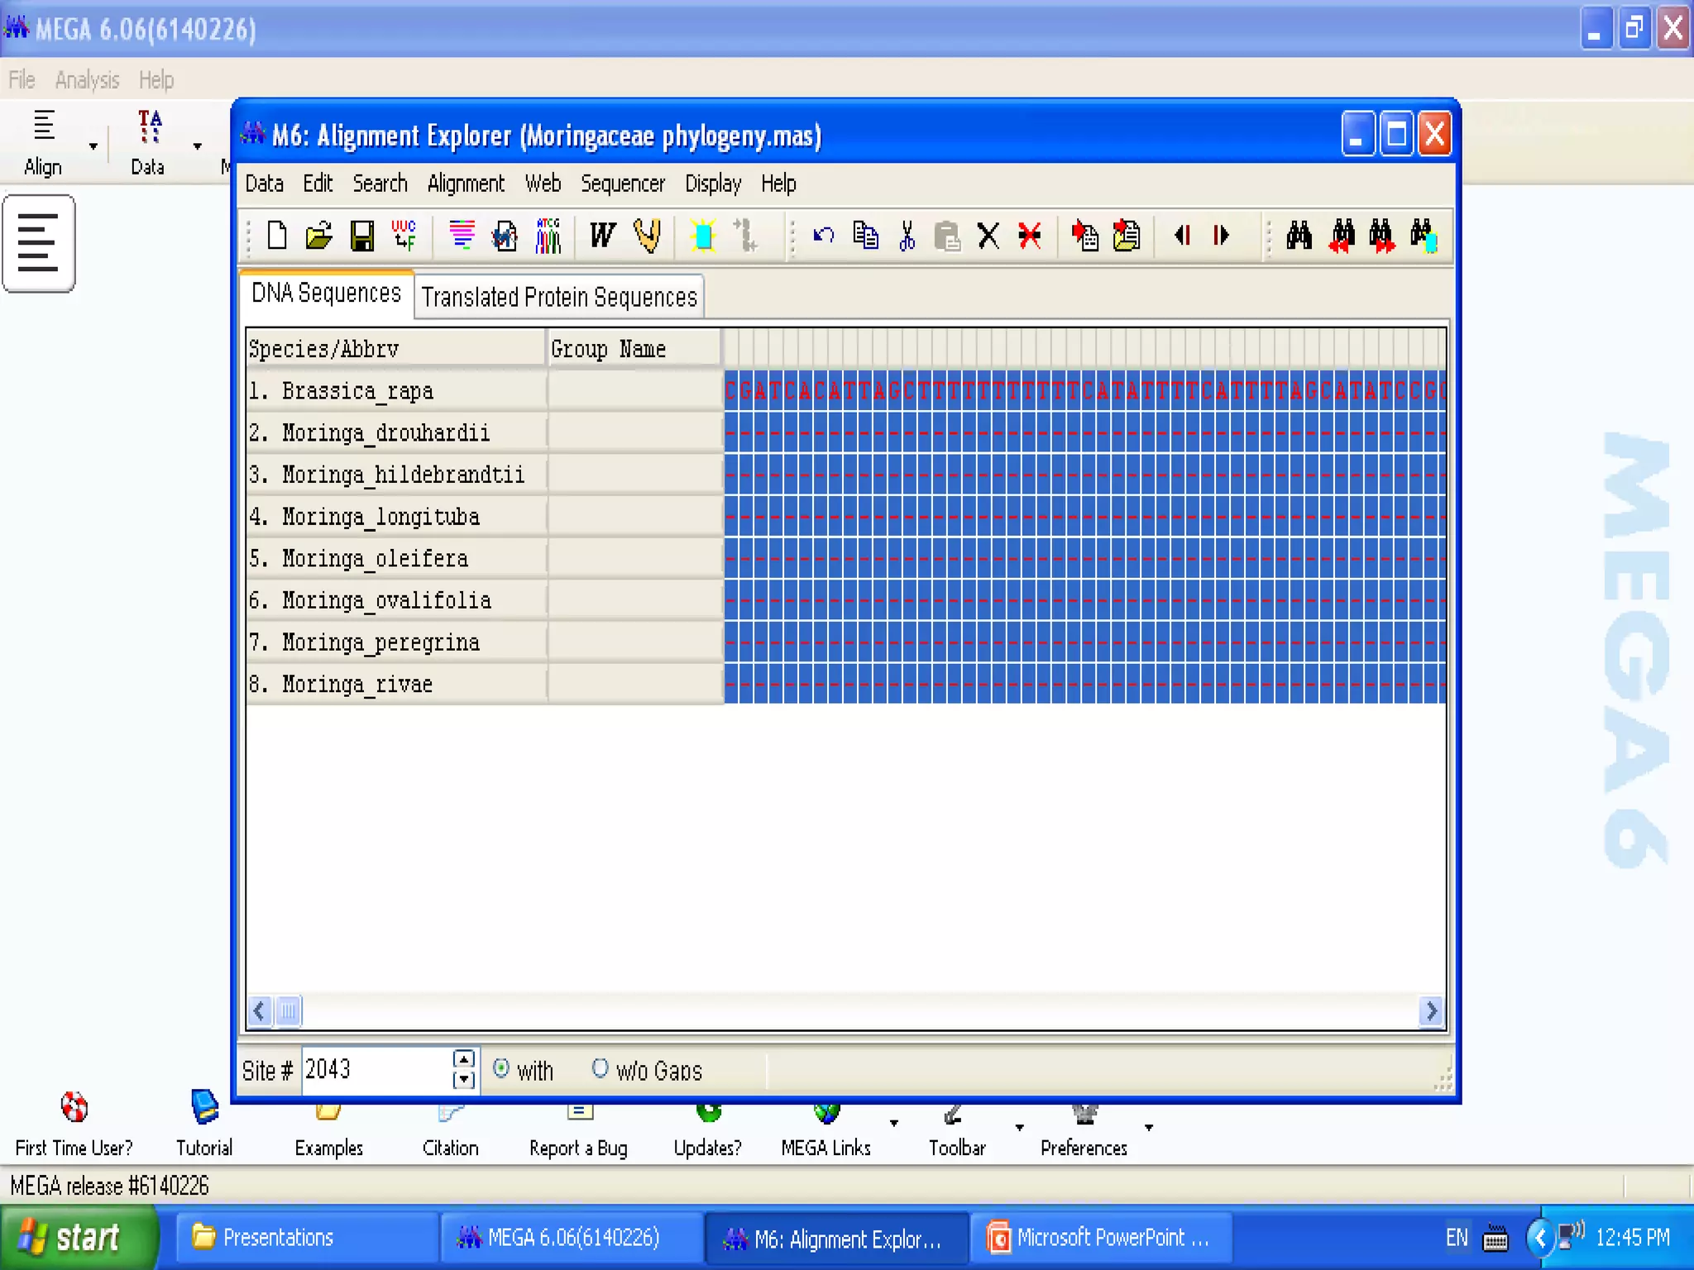Open the Data menu in Alignment Explorer
Viewport: 1694px width, 1270px height.
264,183
